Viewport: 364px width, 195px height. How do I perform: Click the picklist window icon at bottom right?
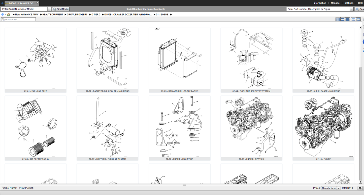click(360, 188)
